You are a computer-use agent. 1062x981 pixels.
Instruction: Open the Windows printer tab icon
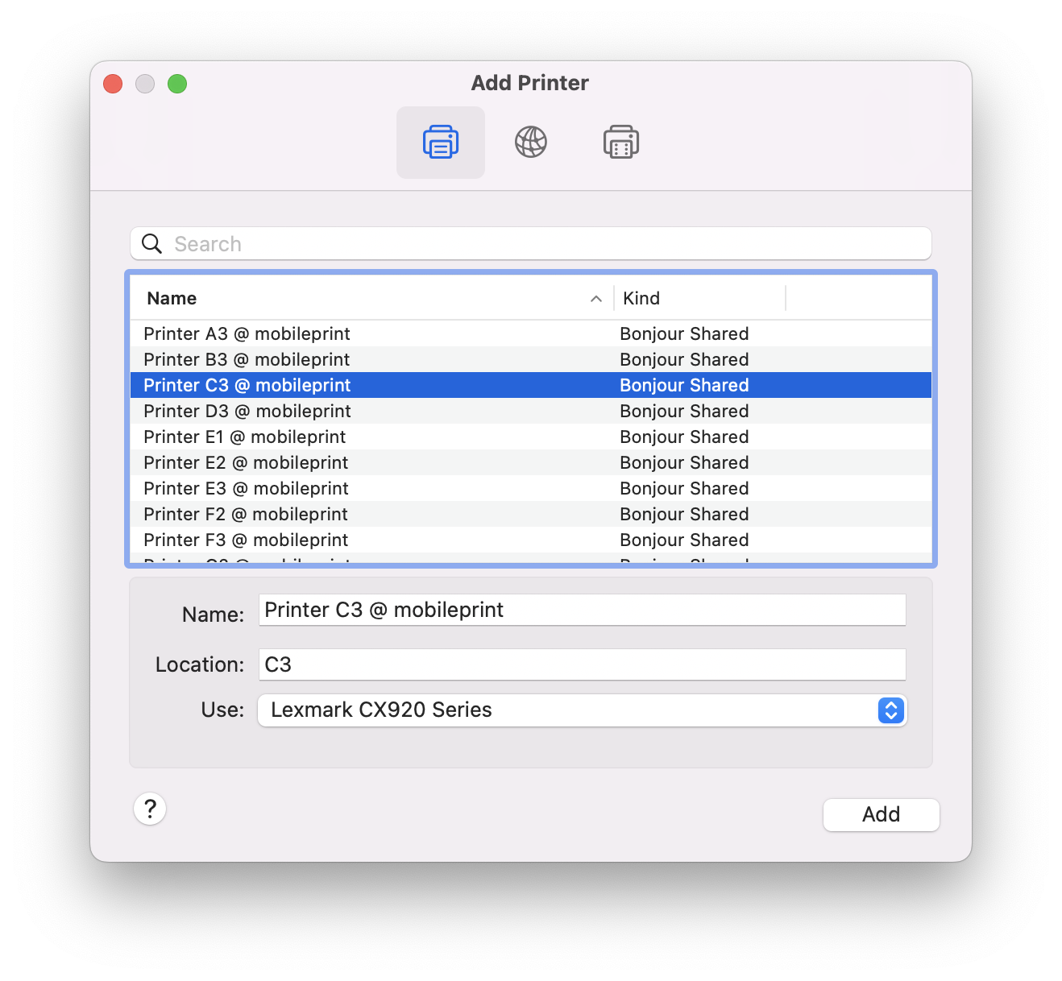[621, 143]
